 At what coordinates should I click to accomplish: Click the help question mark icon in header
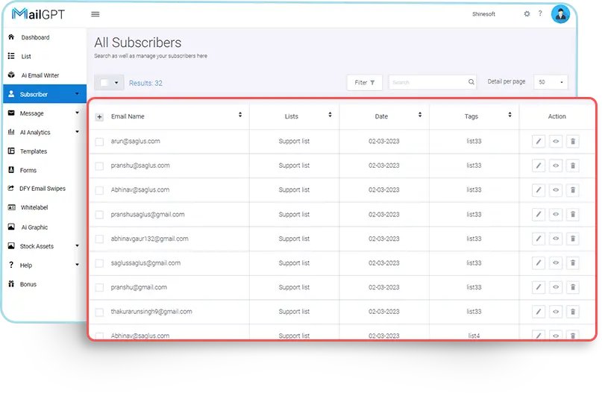coord(540,14)
